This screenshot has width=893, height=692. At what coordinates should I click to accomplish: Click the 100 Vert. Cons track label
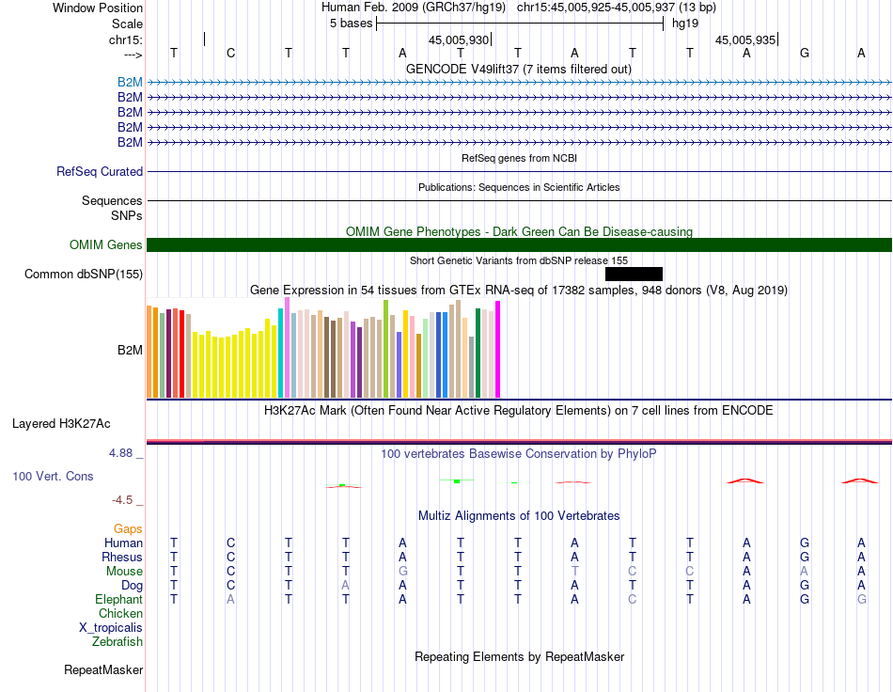(x=53, y=476)
